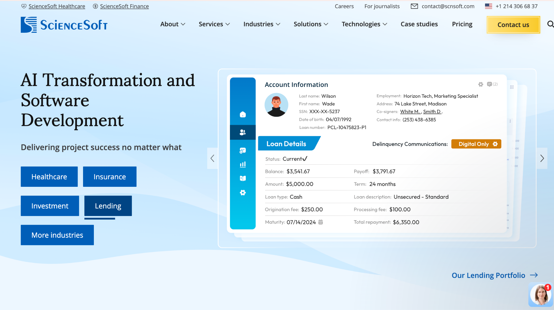Show the previous carousel slide
Screen dimensions: 554x310
pos(213,158)
